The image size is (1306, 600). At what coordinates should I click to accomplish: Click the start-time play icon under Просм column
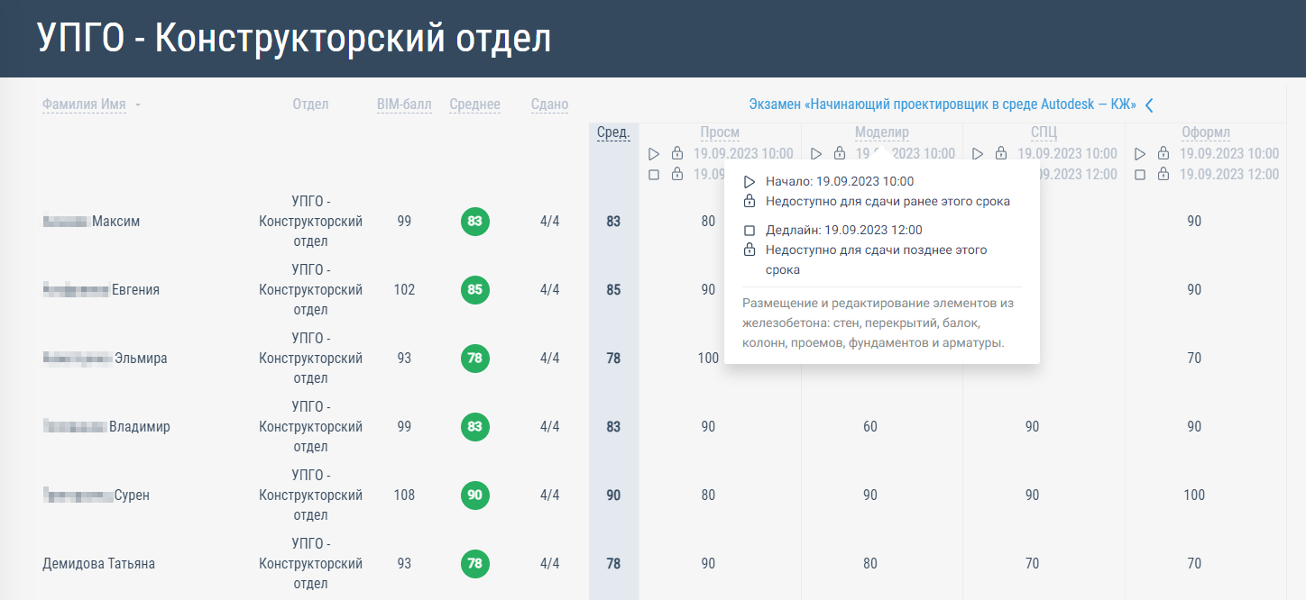coord(654,153)
